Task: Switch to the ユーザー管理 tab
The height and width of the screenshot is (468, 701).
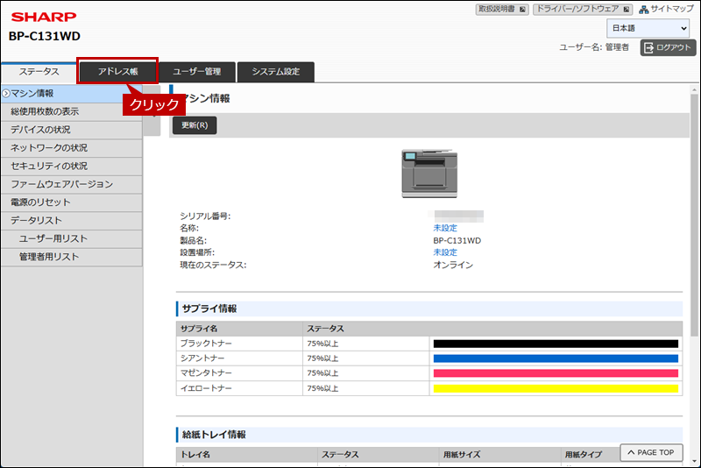Action: click(x=196, y=72)
